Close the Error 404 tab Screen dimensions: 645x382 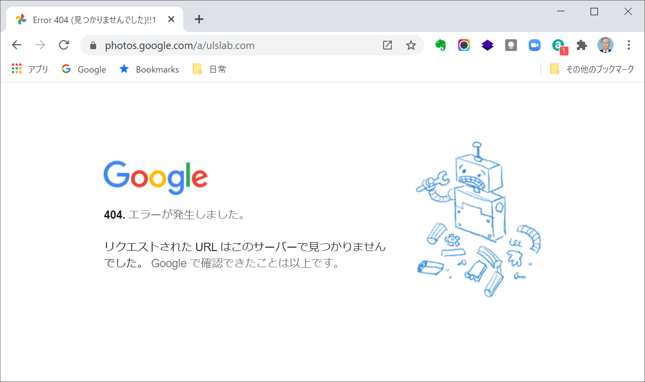(x=171, y=20)
